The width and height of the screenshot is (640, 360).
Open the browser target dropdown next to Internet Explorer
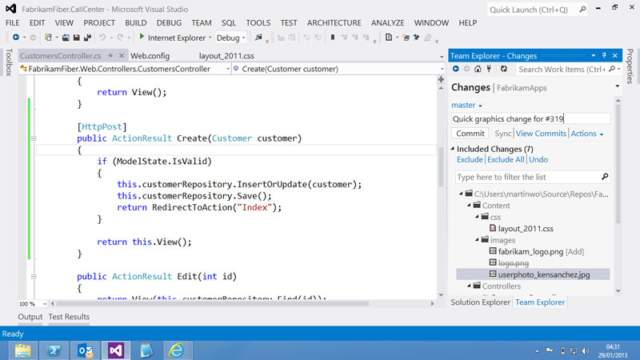(x=210, y=38)
